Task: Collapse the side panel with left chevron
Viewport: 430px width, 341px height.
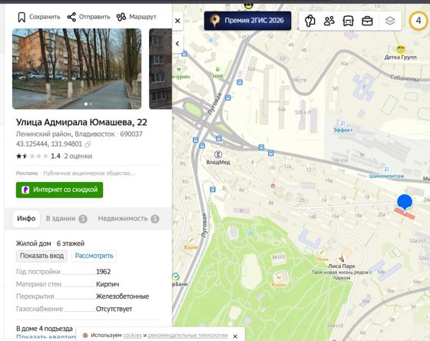Action: (177, 43)
